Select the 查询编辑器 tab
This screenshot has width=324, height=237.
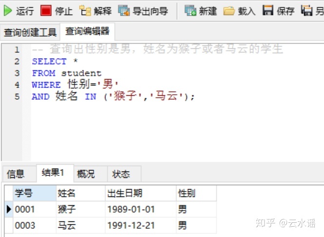(87, 31)
